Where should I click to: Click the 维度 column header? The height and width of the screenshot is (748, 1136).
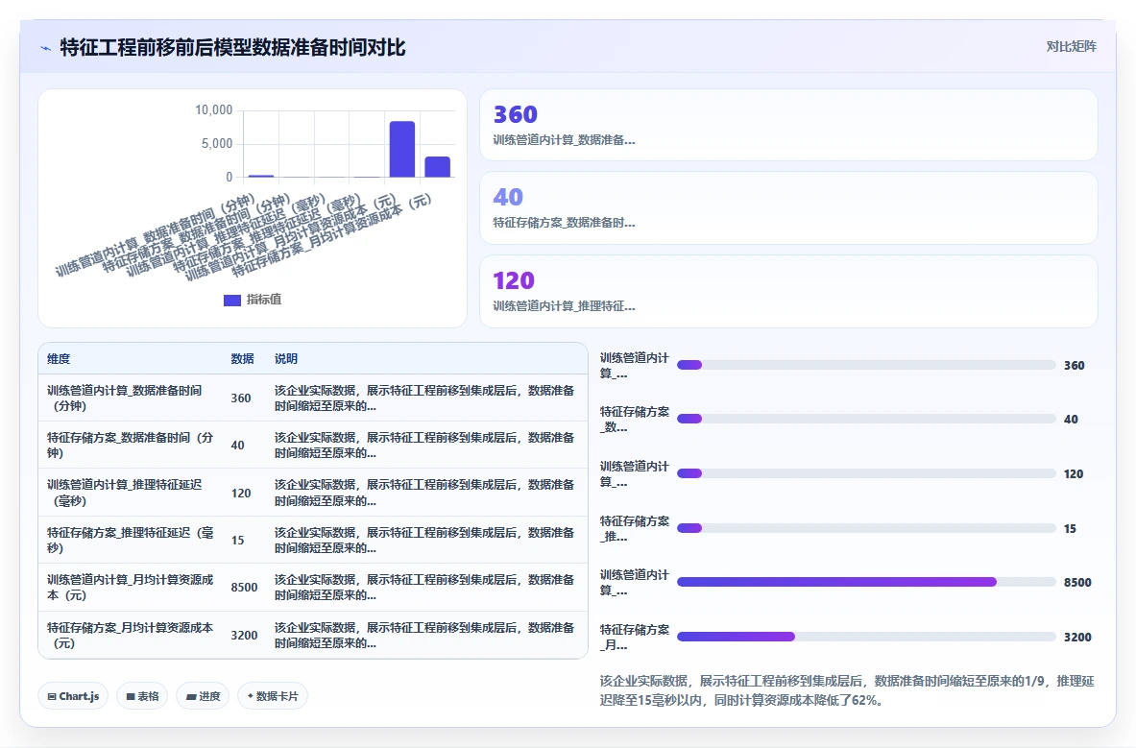tap(59, 358)
